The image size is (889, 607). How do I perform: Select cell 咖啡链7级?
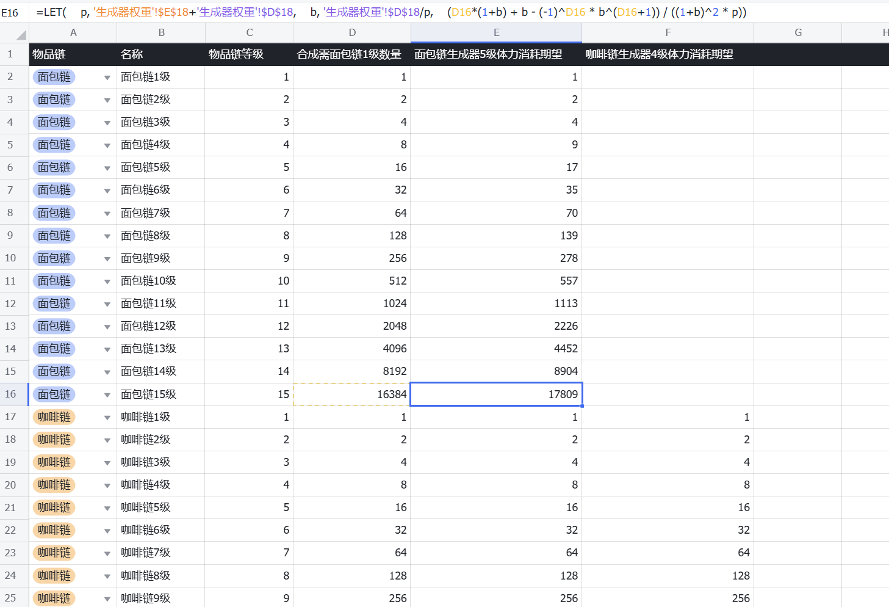[x=161, y=553]
